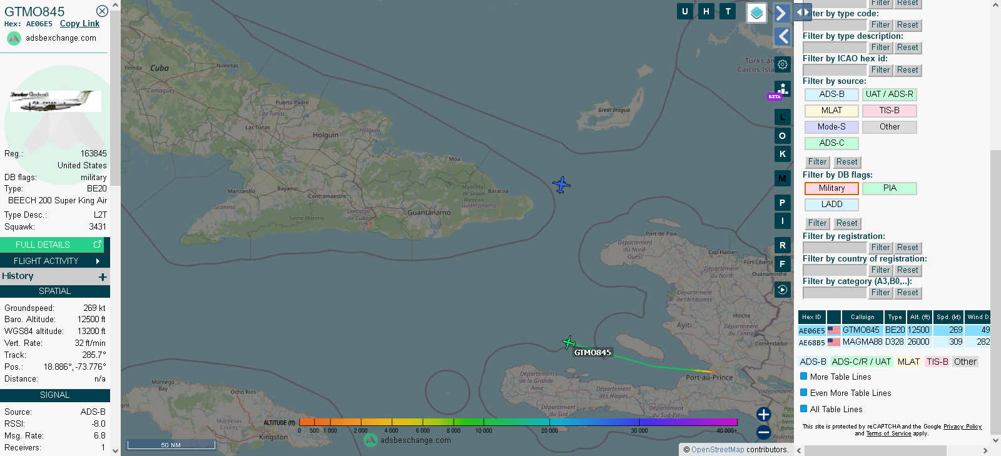
Task: Zoom out with the minus button
Action: (x=763, y=432)
